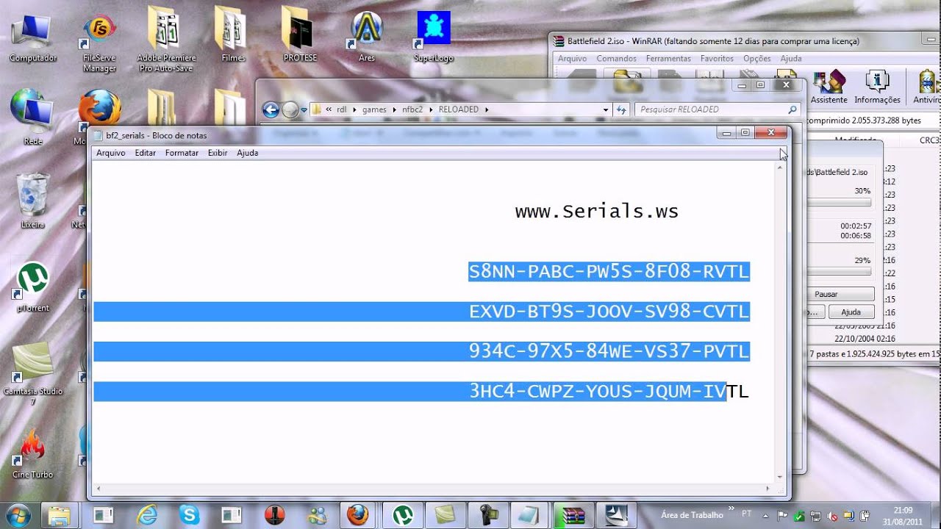Viewport: 941px width, 529px height.
Task: Expand the games breadcrumb arrow in Explorer
Action: [394, 109]
